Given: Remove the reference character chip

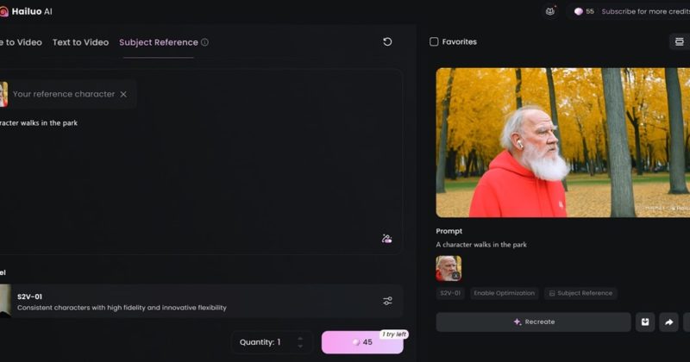Looking at the screenshot, I should [x=123, y=94].
